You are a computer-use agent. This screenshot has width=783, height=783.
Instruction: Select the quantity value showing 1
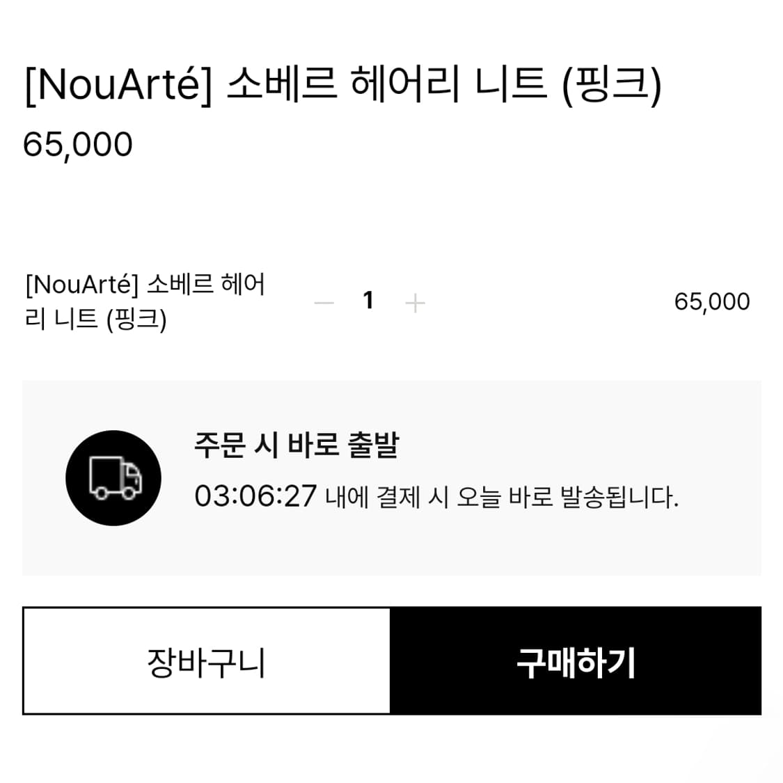point(368,301)
